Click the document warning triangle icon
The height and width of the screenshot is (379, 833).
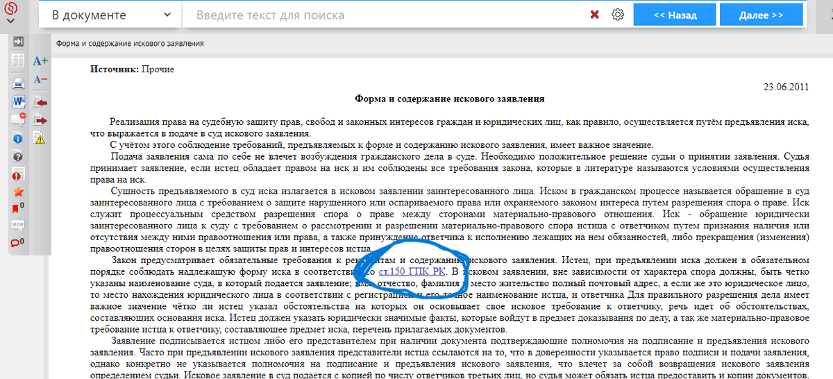tap(40, 138)
